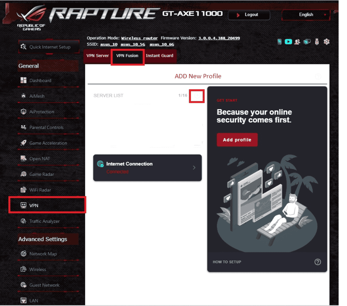Viewport: 347px width, 306px height.
Task: Open the Guest Network menu item
Action: click(x=48, y=285)
